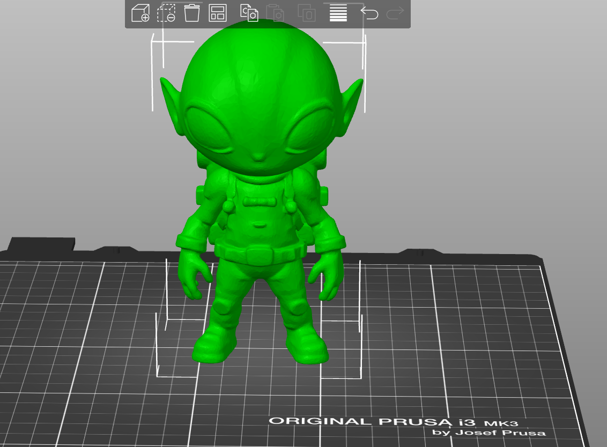This screenshot has height=447, width=607.
Task: Paste object from clipboard
Action: 275,13
